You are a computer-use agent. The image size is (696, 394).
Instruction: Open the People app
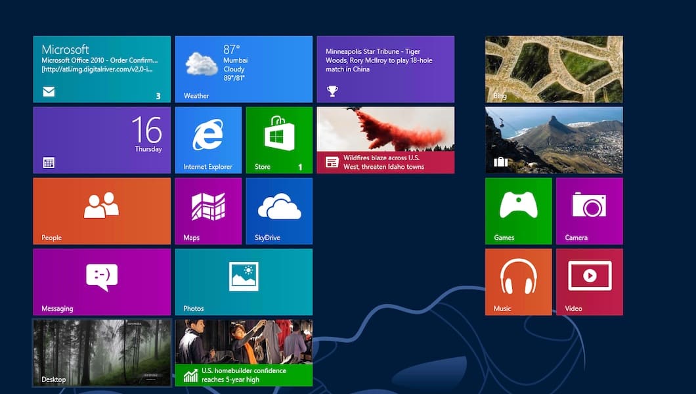pyautogui.click(x=101, y=210)
